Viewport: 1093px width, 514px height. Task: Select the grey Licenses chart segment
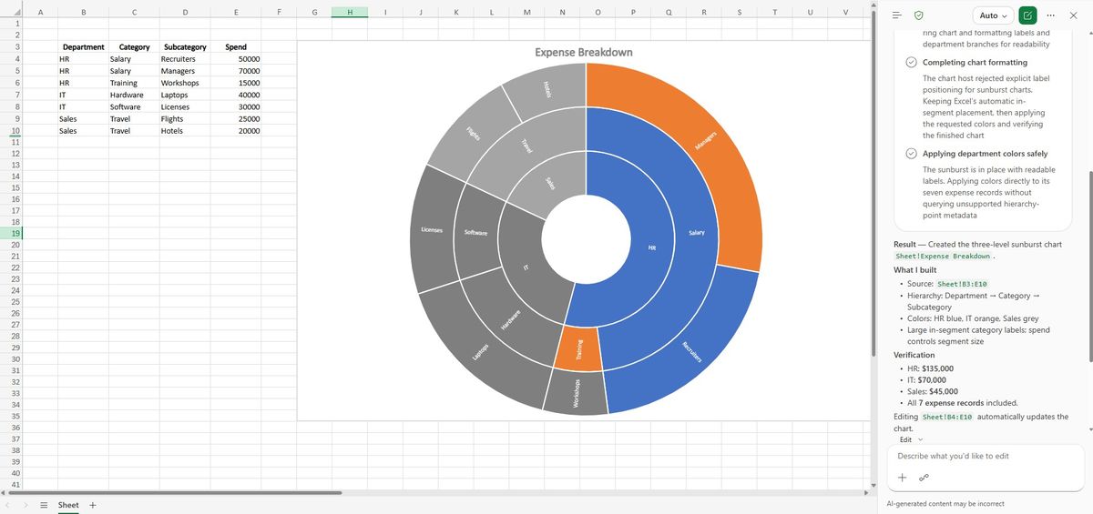pyautogui.click(x=432, y=230)
